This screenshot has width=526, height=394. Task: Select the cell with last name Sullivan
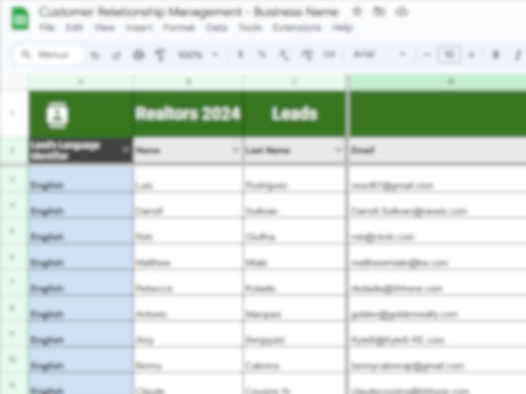[294, 205]
